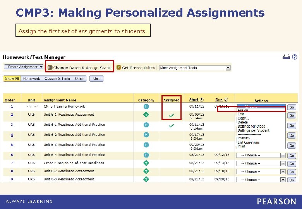Click the Unit filter button
302x209 pixels.
click(96, 79)
